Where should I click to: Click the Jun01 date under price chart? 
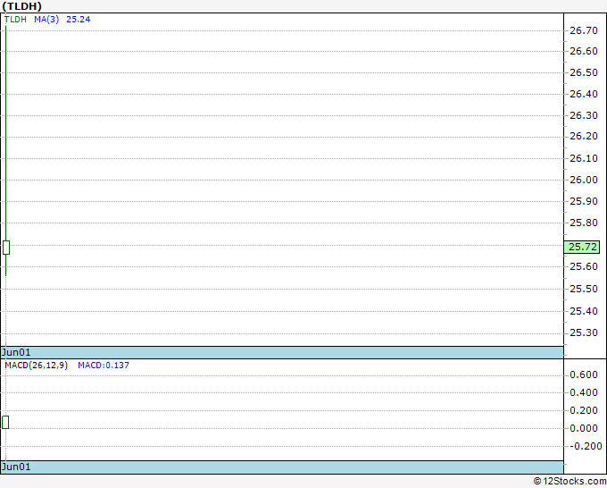tap(16, 352)
